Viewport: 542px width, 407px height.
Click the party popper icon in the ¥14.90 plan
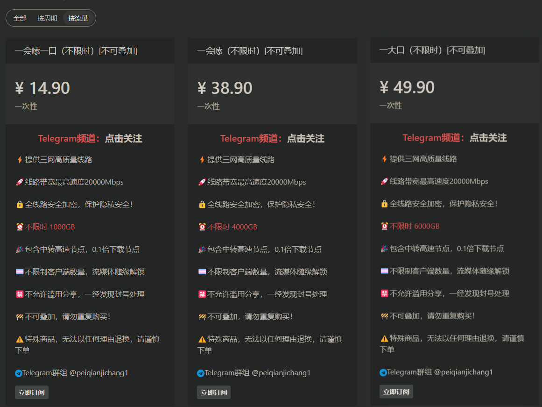click(x=20, y=250)
